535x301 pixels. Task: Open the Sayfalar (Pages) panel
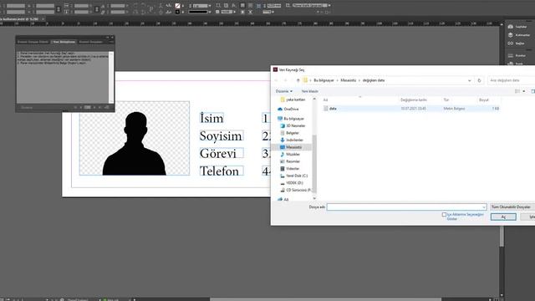click(x=517, y=27)
